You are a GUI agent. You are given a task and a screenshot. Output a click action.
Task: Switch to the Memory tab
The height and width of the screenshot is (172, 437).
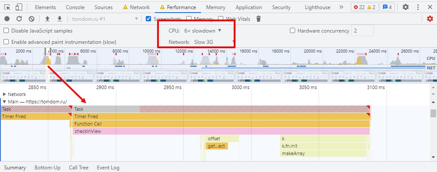tap(216, 7)
